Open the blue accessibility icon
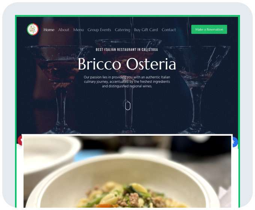 [x=235, y=142]
